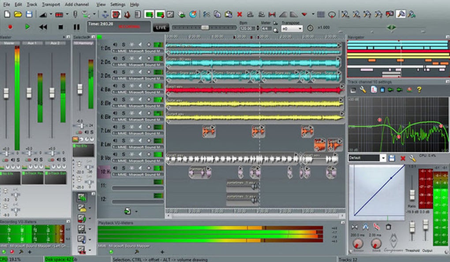Arm track 9 Vocal record circle
450x262 pixels.
tap(149, 154)
